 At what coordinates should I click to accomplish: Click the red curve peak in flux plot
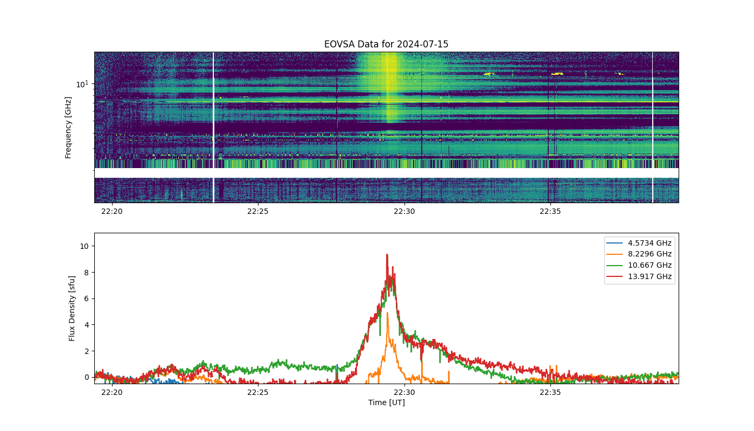[x=387, y=255]
